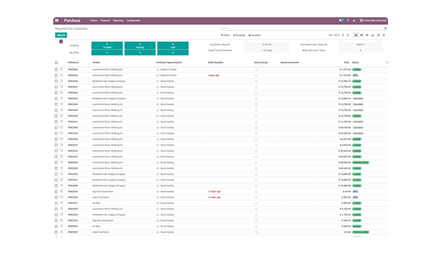Open the Orders menu
The width and height of the screenshot is (442, 270).
pyautogui.click(x=94, y=20)
